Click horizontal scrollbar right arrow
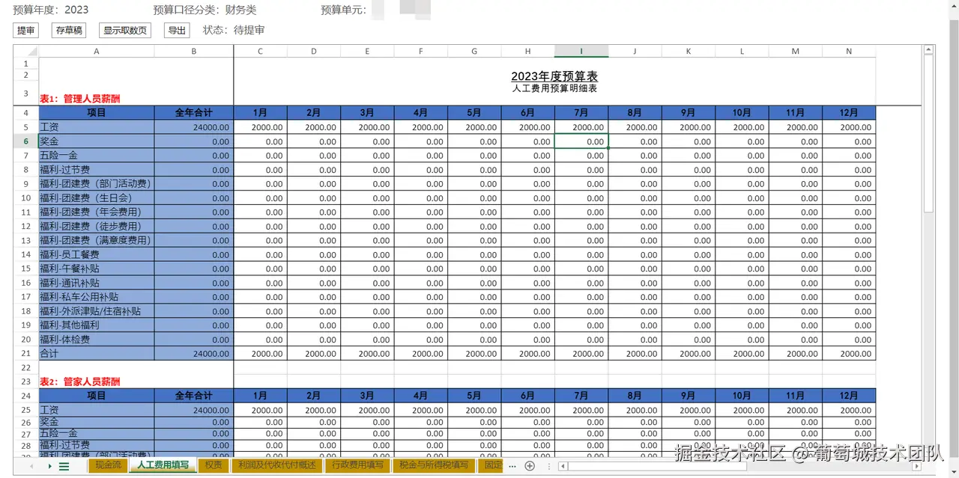This screenshot has height=478, width=959. coord(917,466)
